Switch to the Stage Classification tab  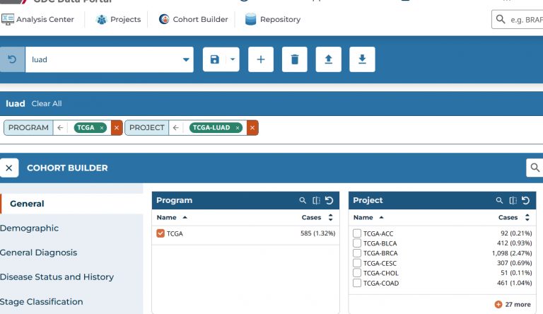tap(42, 302)
